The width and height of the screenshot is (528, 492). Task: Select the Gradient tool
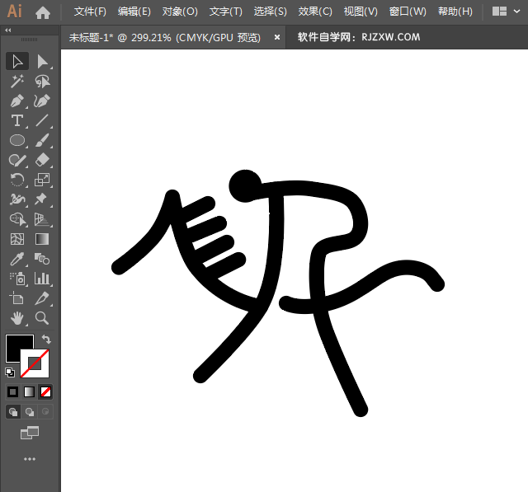tap(42, 239)
